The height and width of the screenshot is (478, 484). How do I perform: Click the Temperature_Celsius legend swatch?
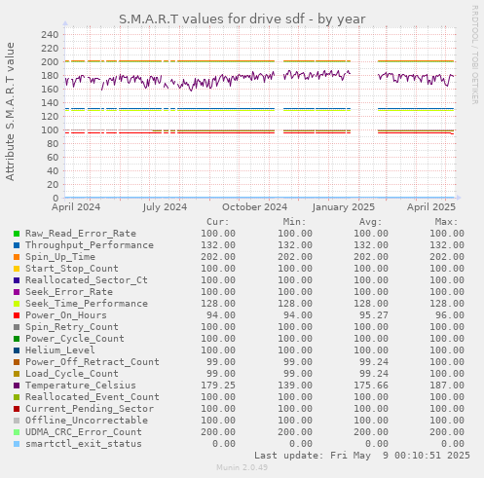coord(17,386)
